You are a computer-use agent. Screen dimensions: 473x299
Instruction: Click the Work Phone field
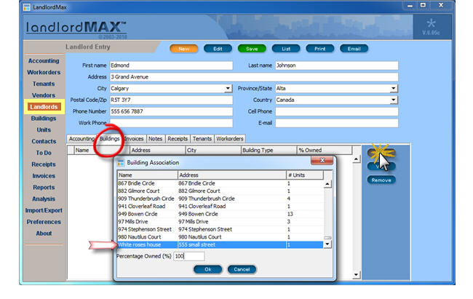click(171, 123)
